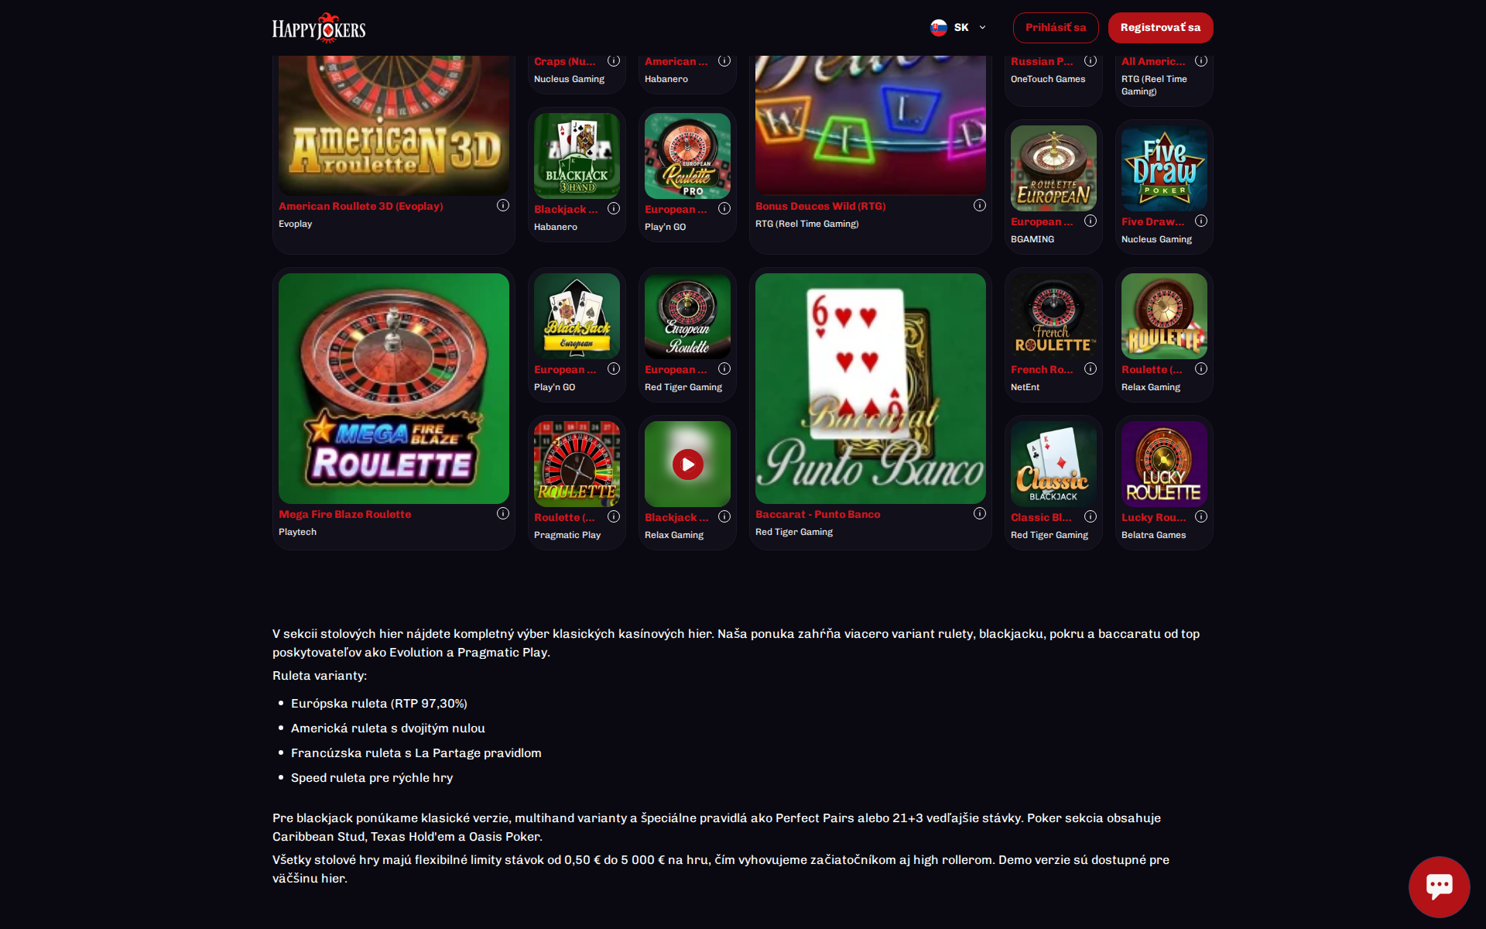
Task: Show info for American Roulette 3D (Evoplay)
Action: click(503, 205)
